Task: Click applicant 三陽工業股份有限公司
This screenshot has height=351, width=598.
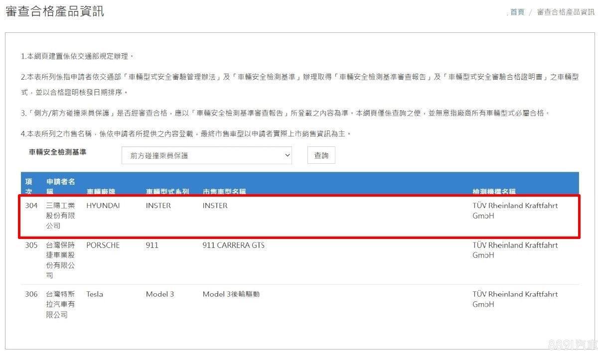Action: tap(60, 216)
